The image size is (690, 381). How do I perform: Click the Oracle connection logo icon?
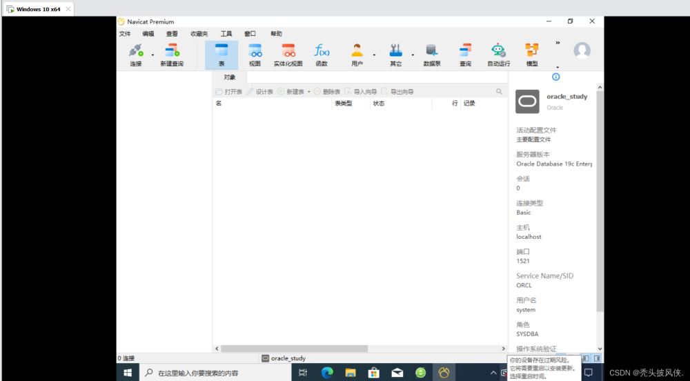click(x=527, y=101)
